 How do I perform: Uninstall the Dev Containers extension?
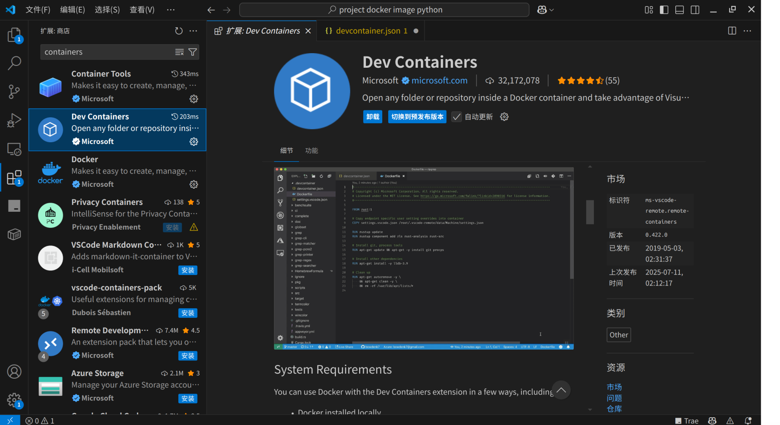click(x=373, y=117)
